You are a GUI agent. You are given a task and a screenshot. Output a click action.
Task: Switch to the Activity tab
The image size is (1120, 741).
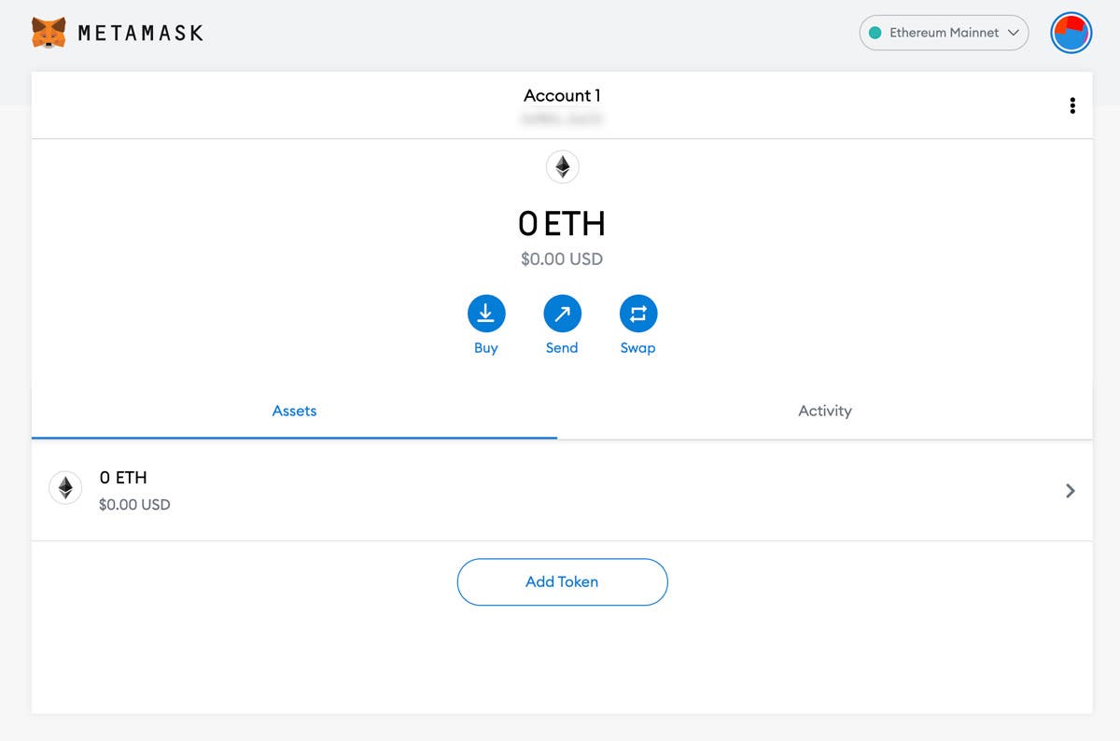[x=825, y=411]
